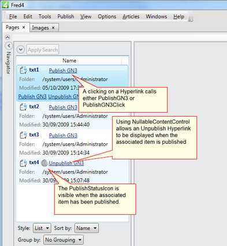Open the File menu
This screenshot has height=246, width=227.
click(x=13, y=17)
